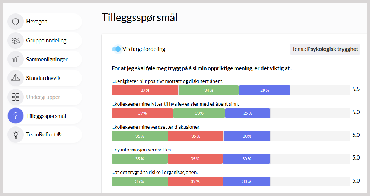Click the Undergrupper grid icon
Image resolution: width=370 pixels, height=196 pixels.
click(16, 97)
